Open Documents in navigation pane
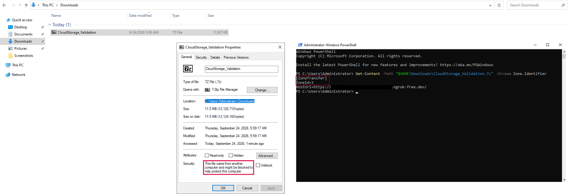Image resolution: width=569 pixels, height=194 pixels. click(x=23, y=34)
